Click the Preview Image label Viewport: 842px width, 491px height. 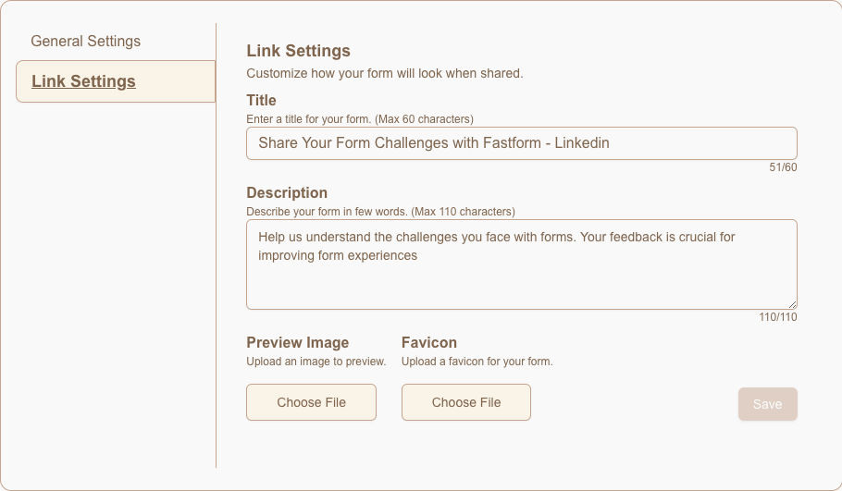point(297,342)
